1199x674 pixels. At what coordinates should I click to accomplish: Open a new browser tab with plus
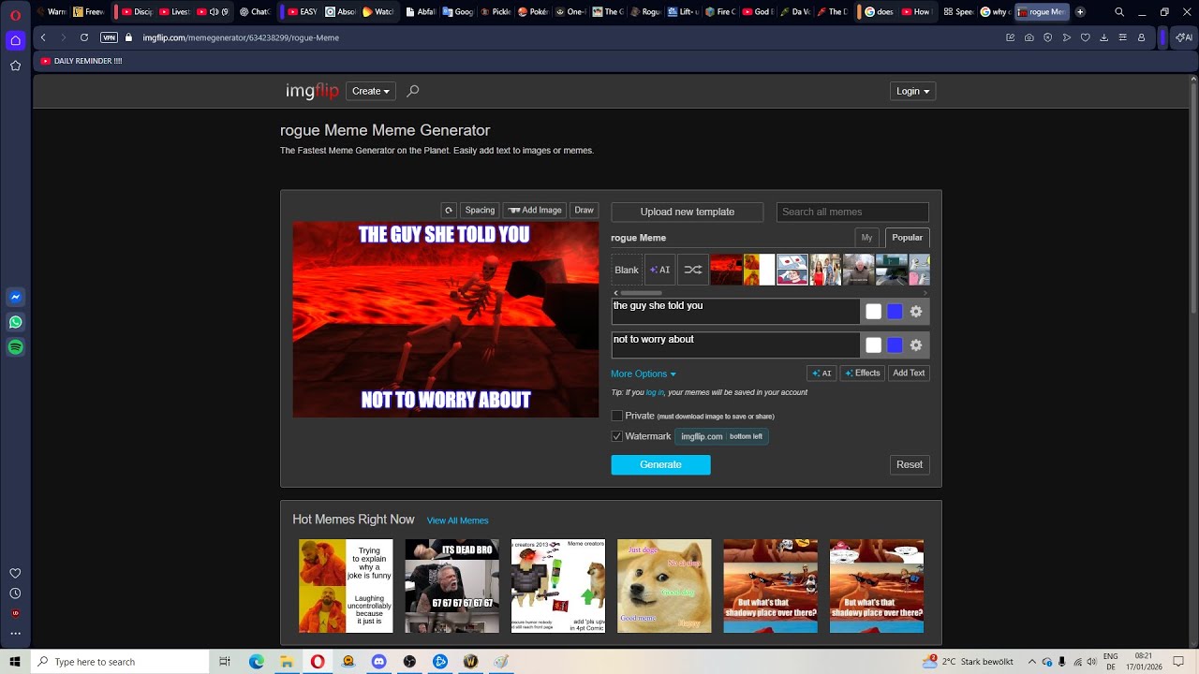[x=1080, y=12]
